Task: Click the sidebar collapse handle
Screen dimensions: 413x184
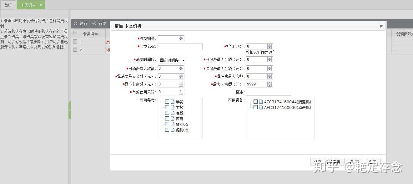Action: pyautogui.click(x=69, y=110)
